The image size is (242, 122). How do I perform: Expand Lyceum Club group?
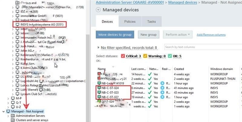tap(13, 94)
